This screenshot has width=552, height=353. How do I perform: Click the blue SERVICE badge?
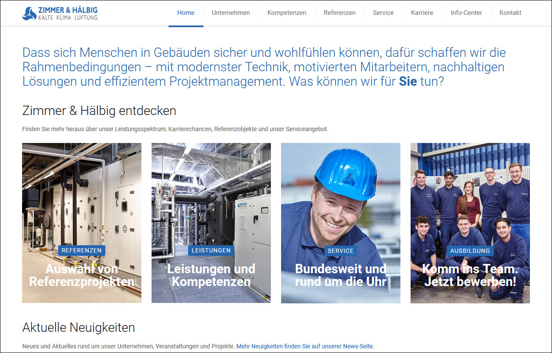[341, 251]
